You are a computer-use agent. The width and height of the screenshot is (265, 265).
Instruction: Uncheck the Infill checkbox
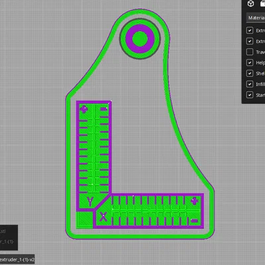250,84
